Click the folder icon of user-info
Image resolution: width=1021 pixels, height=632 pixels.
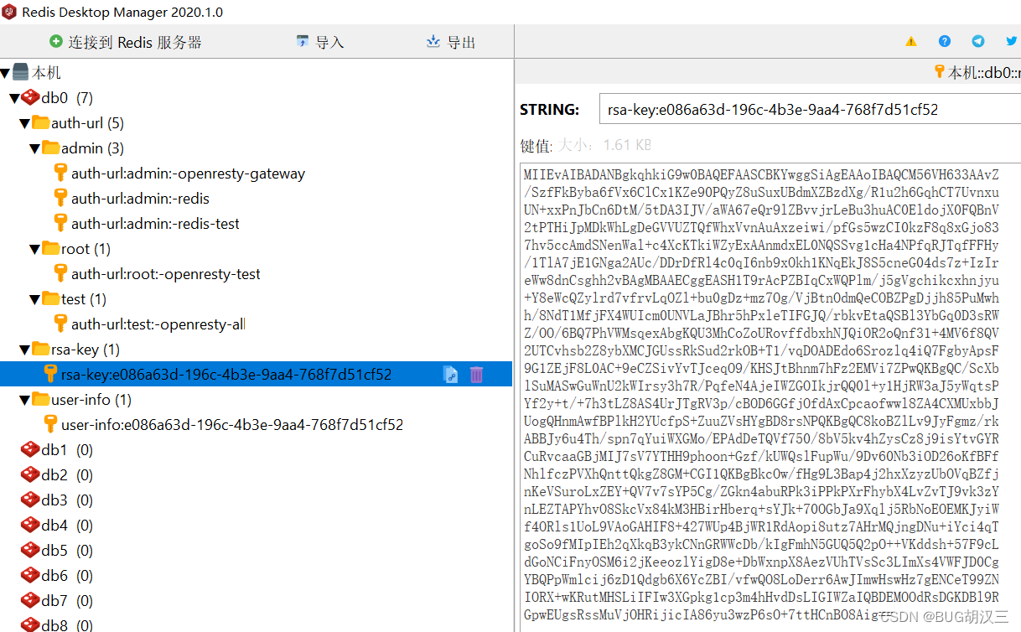[41, 399]
